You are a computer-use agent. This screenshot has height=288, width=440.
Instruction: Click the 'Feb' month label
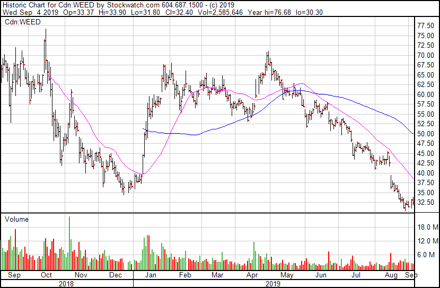tap(185, 275)
